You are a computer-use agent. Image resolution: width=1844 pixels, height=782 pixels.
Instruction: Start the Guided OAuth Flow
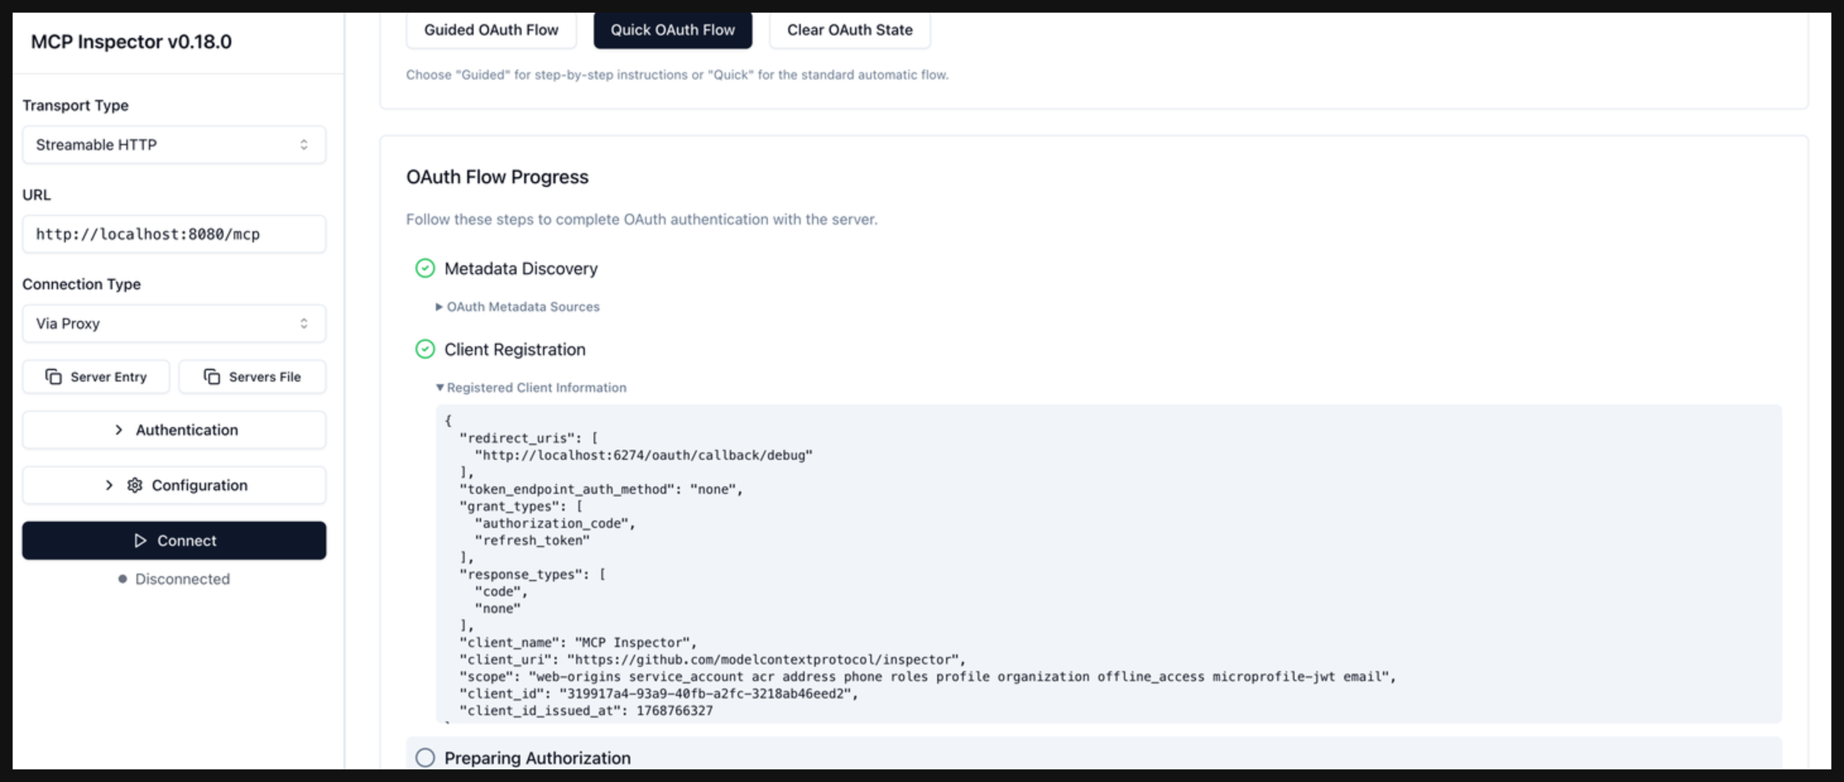point(491,30)
